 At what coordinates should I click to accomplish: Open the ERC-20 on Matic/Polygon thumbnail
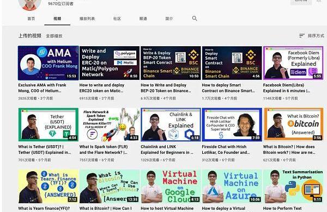110,63
